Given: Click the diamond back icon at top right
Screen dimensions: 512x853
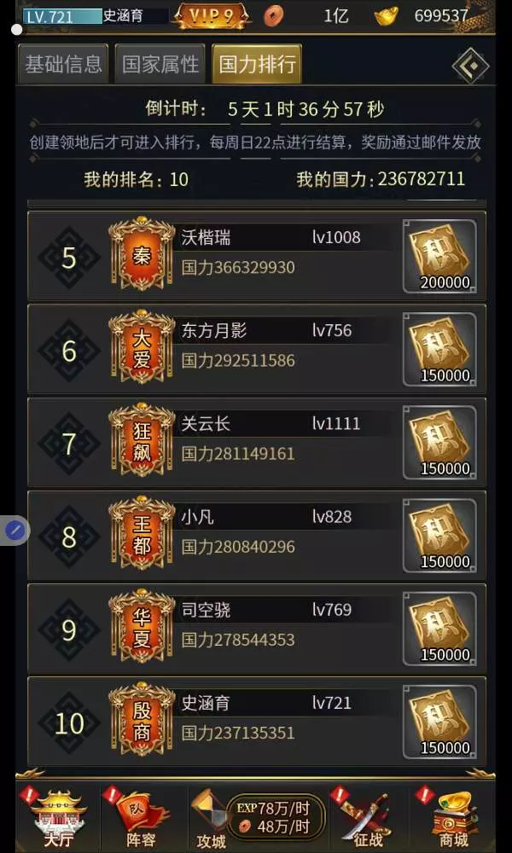Looking at the screenshot, I should [471, 66].
